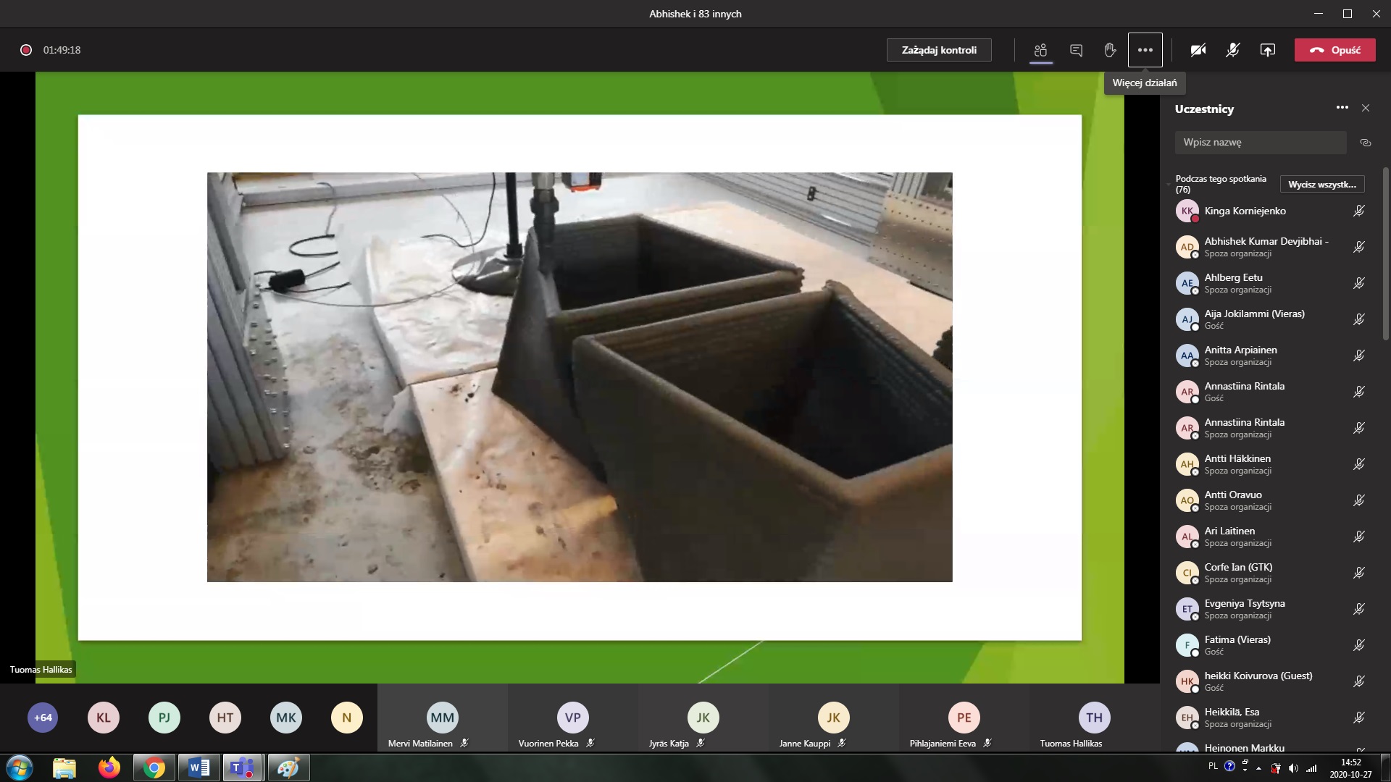Unmute your microphone

[1232, 50]
